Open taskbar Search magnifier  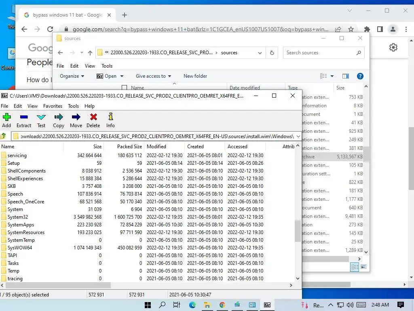162,305
